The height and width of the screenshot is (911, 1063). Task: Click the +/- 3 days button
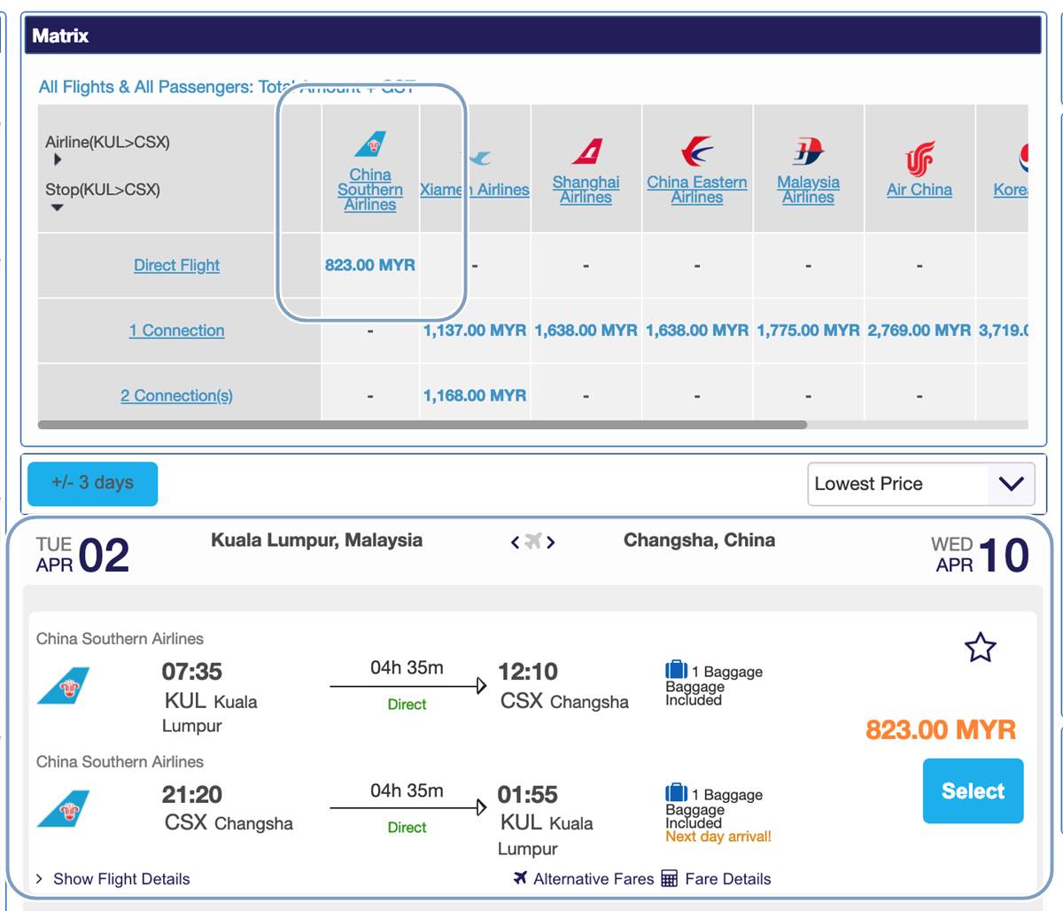[92, 484]
